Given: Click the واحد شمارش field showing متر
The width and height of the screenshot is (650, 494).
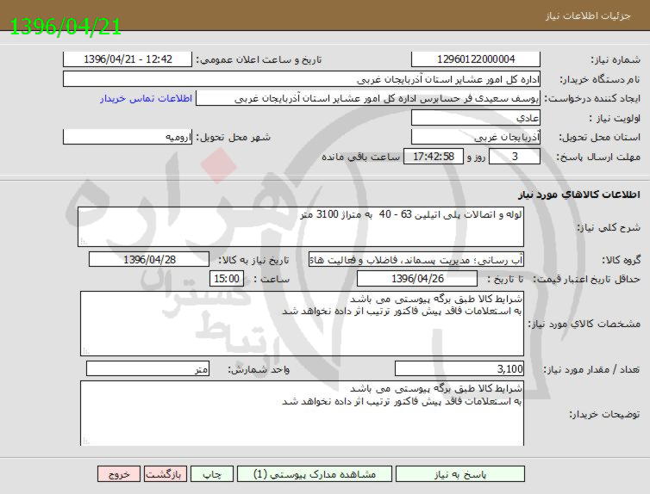Looking at the screenshot, I should 147,368.
